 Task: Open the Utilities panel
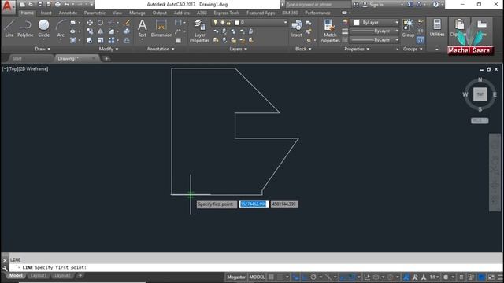point(437,28)
